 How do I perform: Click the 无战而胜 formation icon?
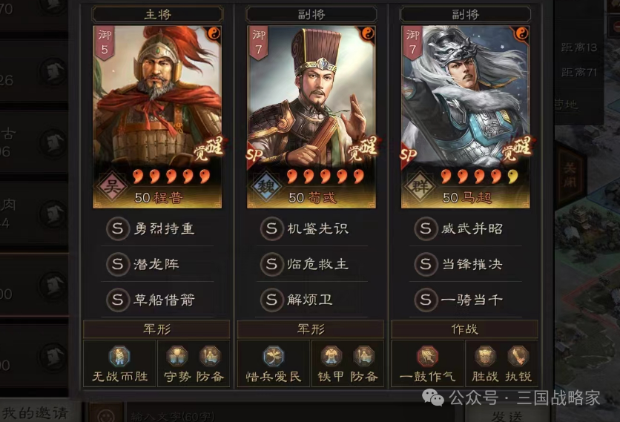click(x=119, y=356)
